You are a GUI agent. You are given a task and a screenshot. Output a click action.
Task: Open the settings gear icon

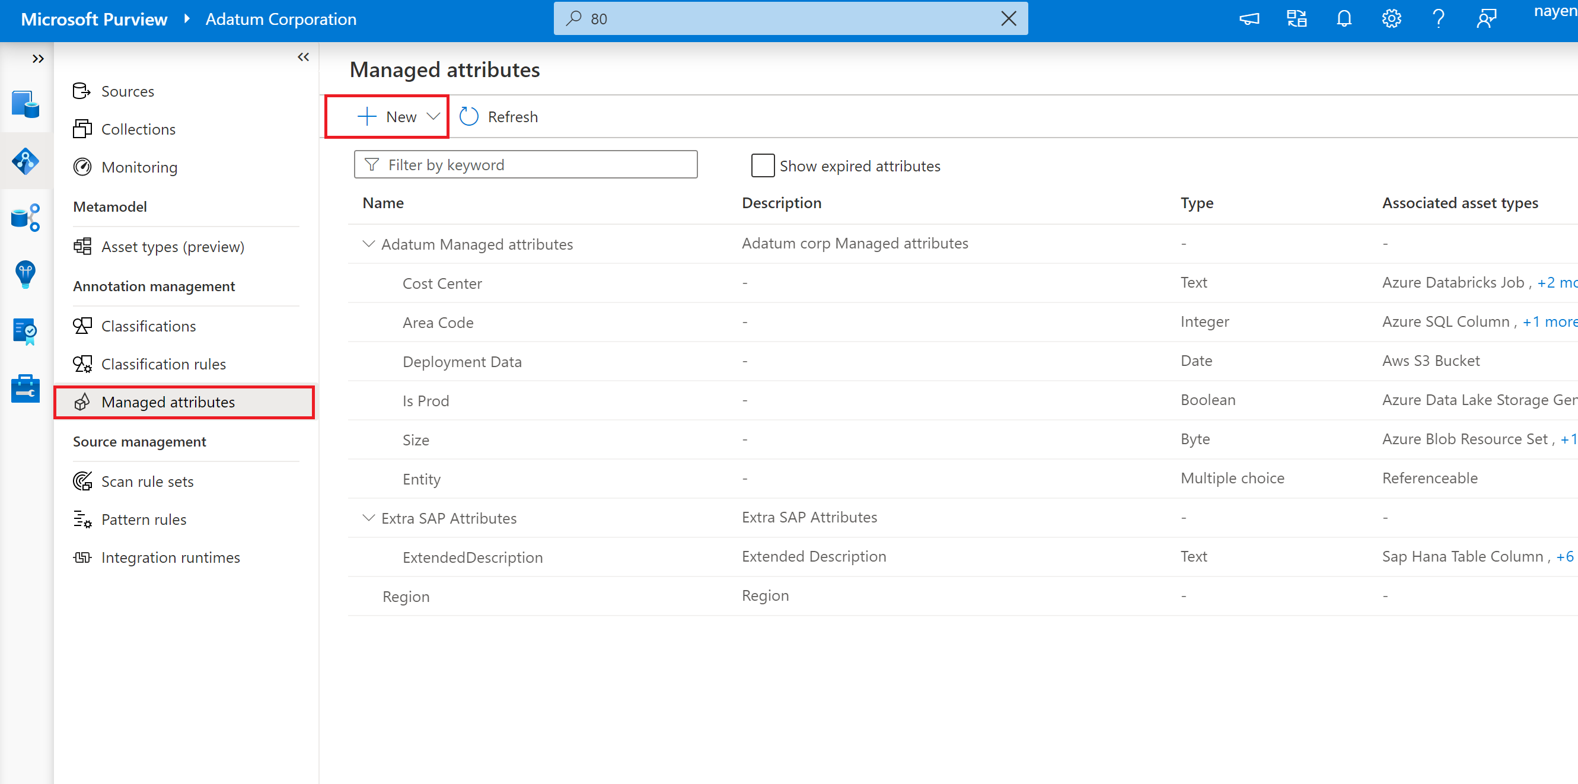1391,18
